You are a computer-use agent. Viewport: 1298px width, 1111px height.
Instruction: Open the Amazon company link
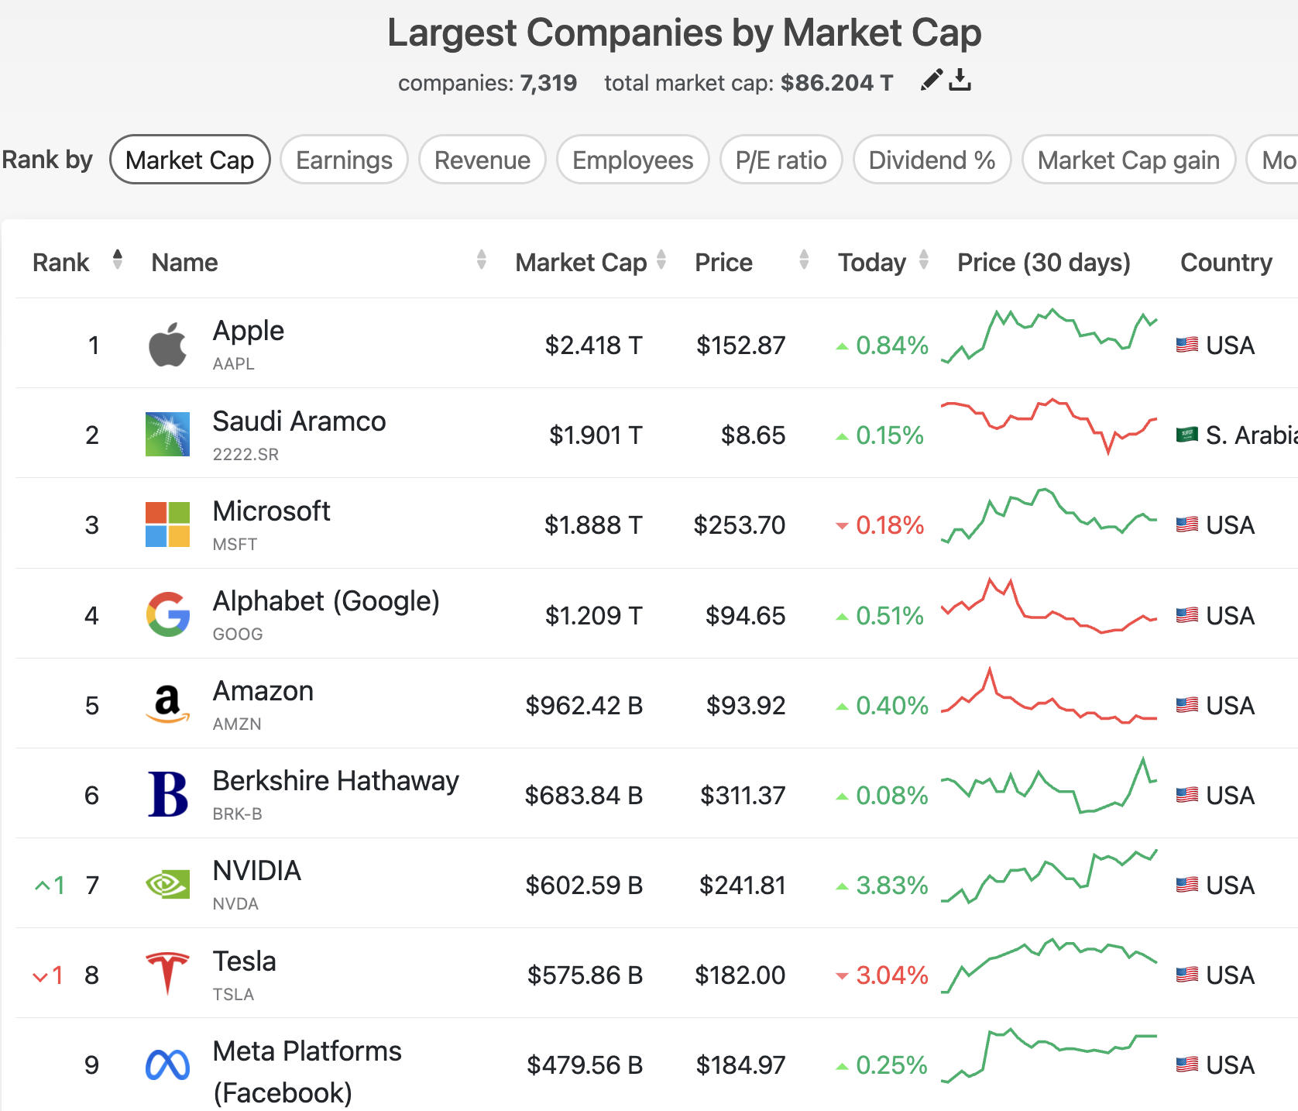coord(263,691)
